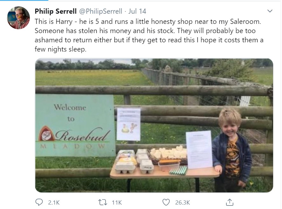Click the blue loading progress bar
The width and height of the screenshot is (282, 209).
[24, 0]
